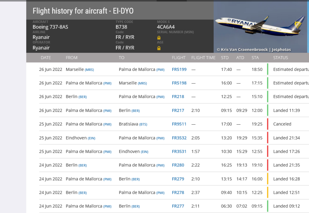Select flight FR3532 link
This screenshot has height=213, width=309.
coord(179,138)
